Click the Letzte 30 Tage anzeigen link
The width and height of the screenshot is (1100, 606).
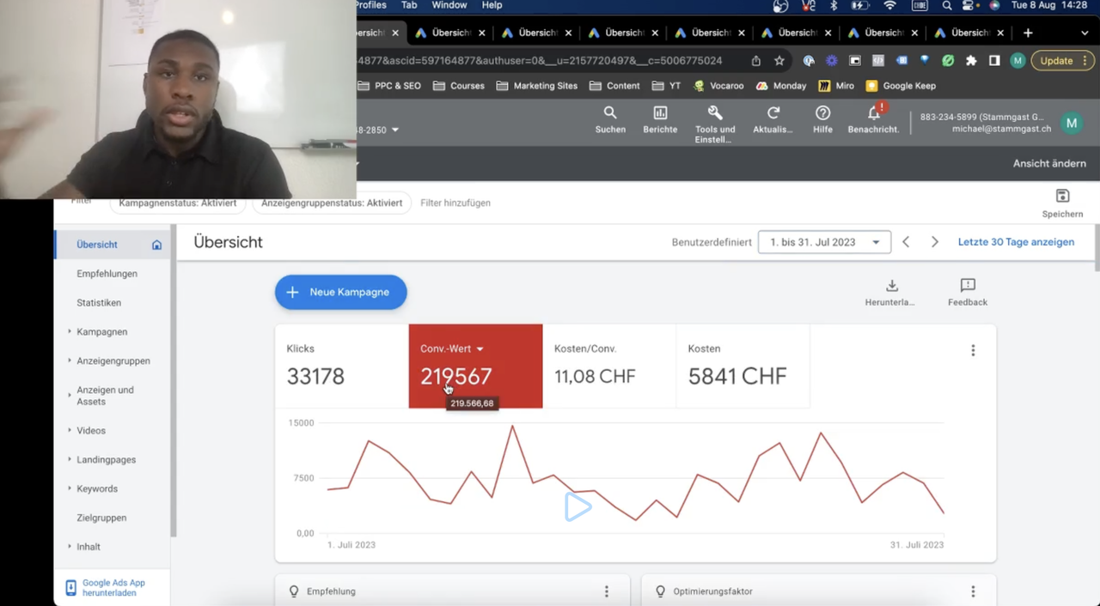1016,242
